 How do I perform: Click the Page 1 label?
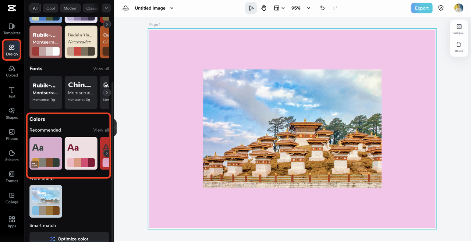[155, 25]
